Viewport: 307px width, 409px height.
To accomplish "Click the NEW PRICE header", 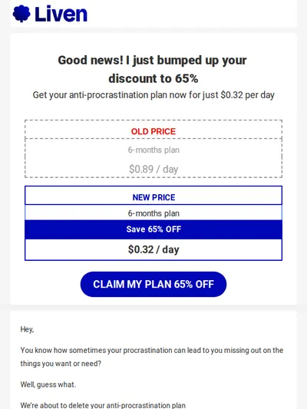I will coord(153,197).
